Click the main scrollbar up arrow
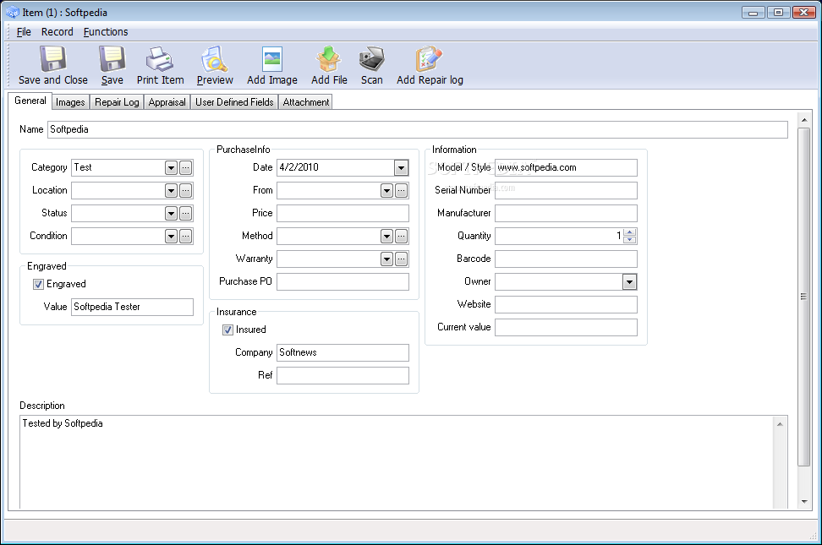Screen dimensions: 822x545 click(803, 120)
